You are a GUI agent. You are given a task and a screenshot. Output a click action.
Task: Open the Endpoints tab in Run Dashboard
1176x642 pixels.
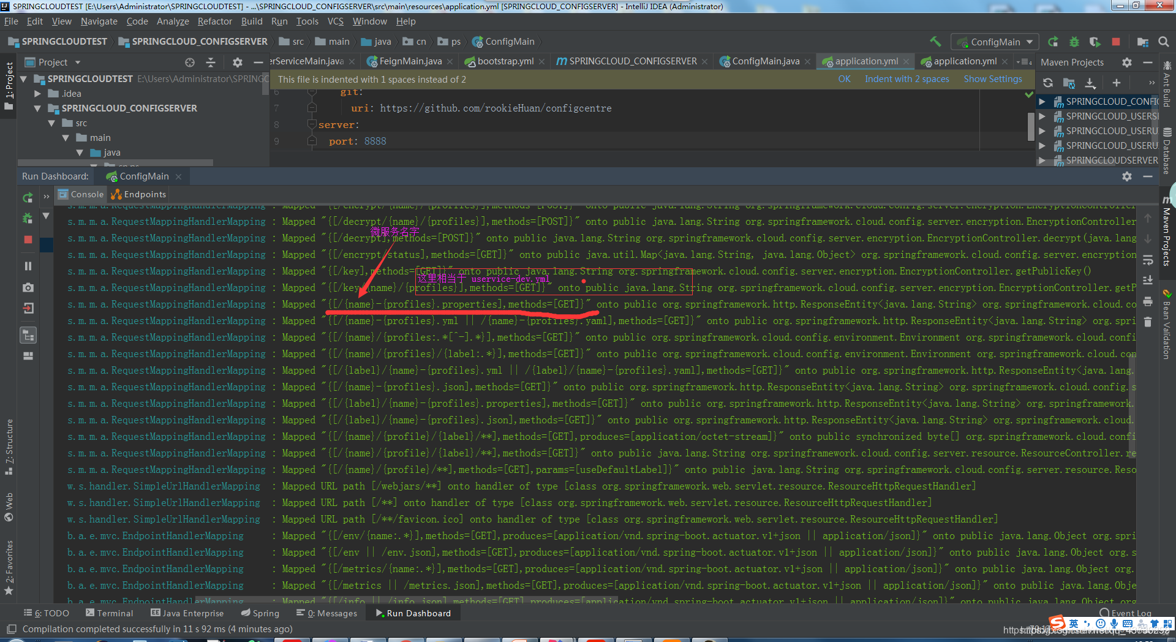pos(138,194)
